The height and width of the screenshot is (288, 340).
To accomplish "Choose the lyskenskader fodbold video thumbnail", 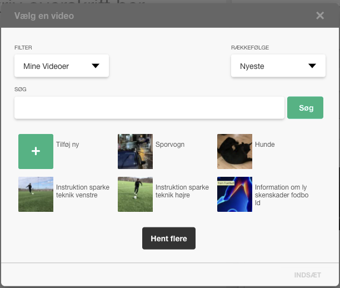I will click(x=234, y=194).
